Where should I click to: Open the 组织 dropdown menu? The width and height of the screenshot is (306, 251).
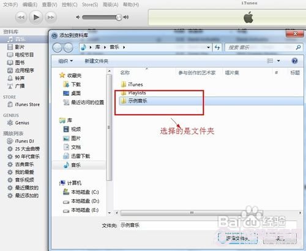click(65, 61)
